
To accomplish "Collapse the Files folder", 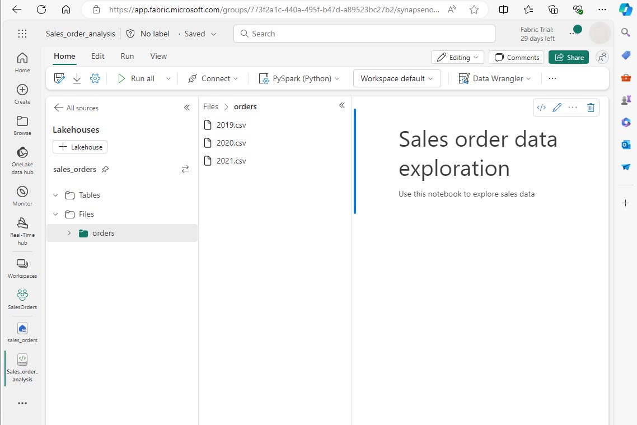I will click(x=55, y=214).
